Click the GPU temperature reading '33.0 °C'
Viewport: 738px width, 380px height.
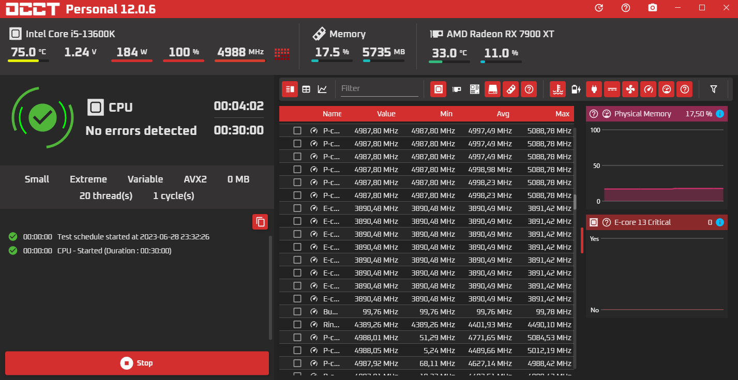tap(449, 53)
